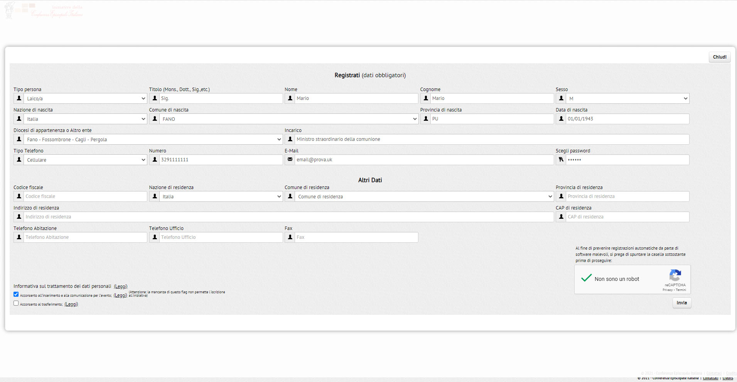Uncheck the event data consent checkbox
The height and width of the screenshot is (382, 737).
point(16,294)
